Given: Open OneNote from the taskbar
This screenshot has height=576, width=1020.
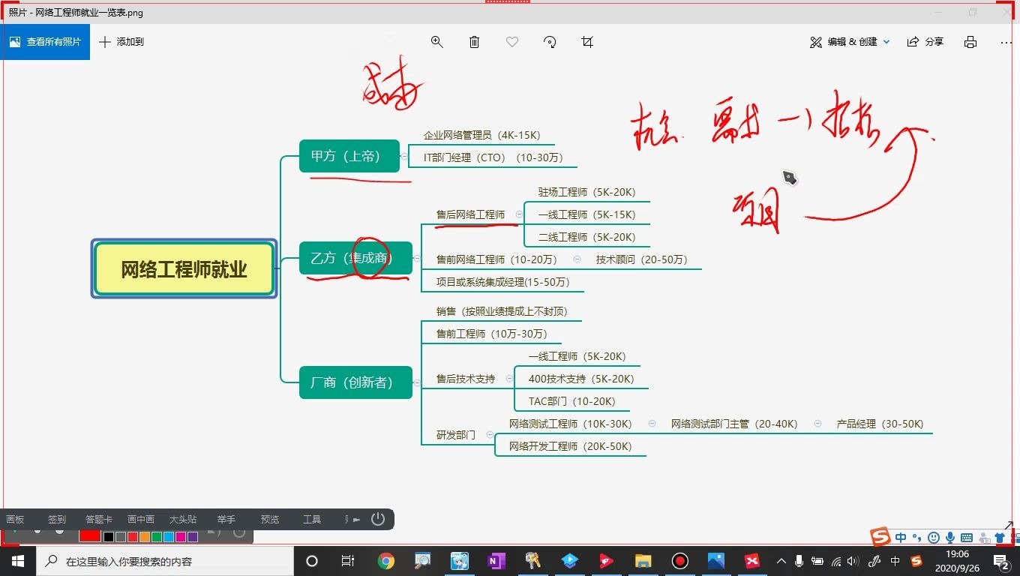Looking at the screenshot, I should point(496,561).
